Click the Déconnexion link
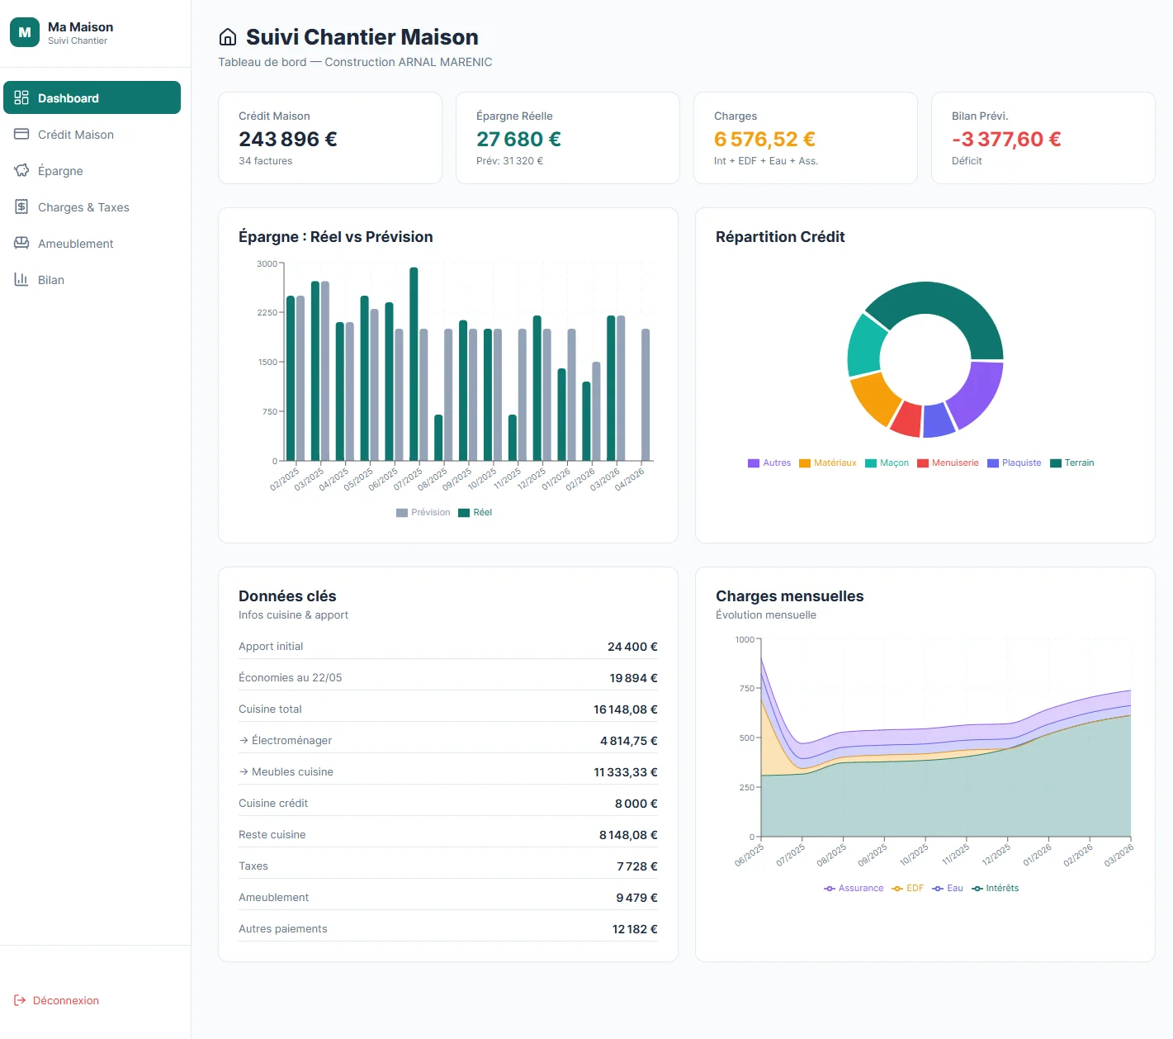This screenshot has height=1039, width=1173. tap(65, 1000)
